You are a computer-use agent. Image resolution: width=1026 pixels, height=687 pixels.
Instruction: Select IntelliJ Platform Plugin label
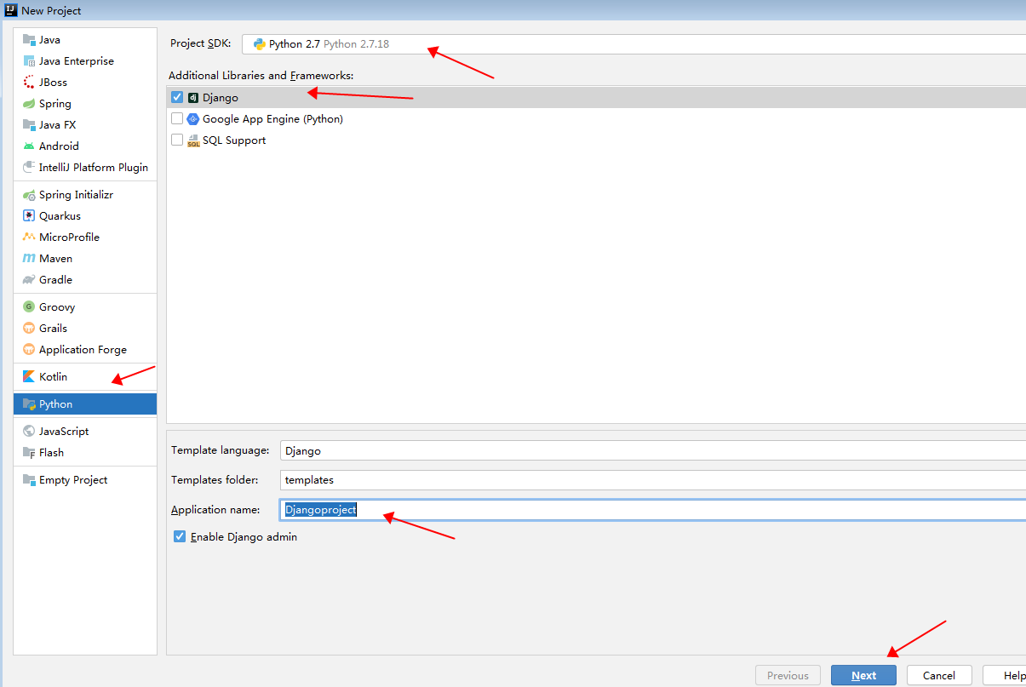tap(94, 168)
